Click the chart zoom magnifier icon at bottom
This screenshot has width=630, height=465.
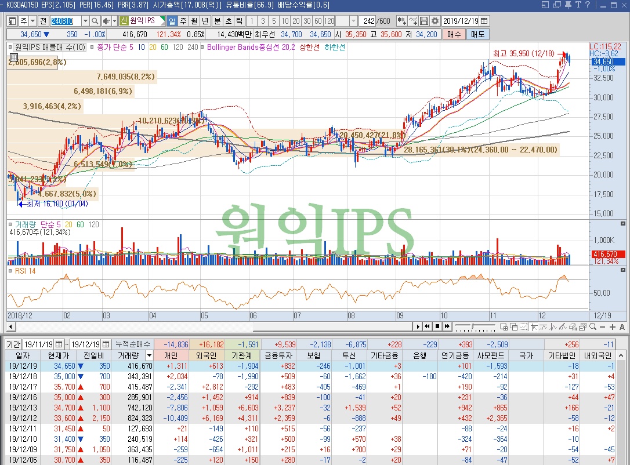(x=593, y=326)
